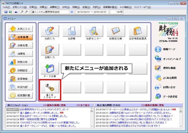Open the 内訳(U) menu

tap(97, 7)
